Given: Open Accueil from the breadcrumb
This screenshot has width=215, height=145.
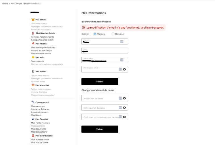Looking at the screenshot, I should [5, 3].
